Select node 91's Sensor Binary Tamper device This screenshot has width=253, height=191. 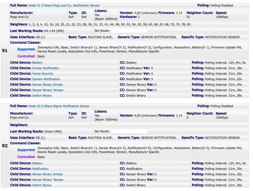tap(48, 90)
